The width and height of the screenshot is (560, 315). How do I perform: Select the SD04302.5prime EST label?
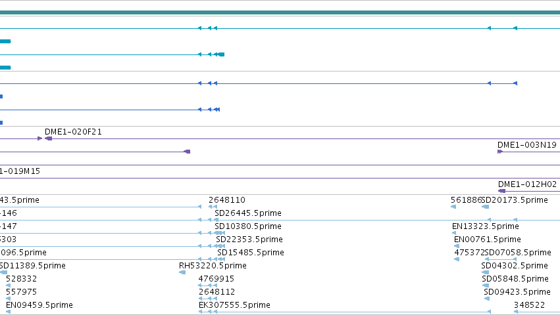point(515,266)
